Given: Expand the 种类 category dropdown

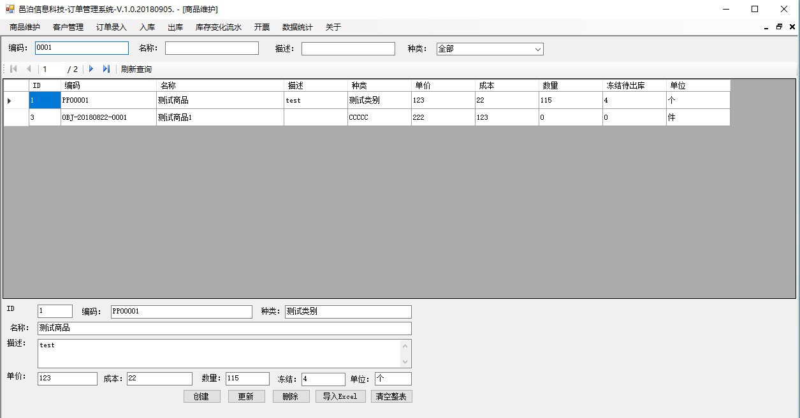Looking at the screenshot, I should 537,49.
